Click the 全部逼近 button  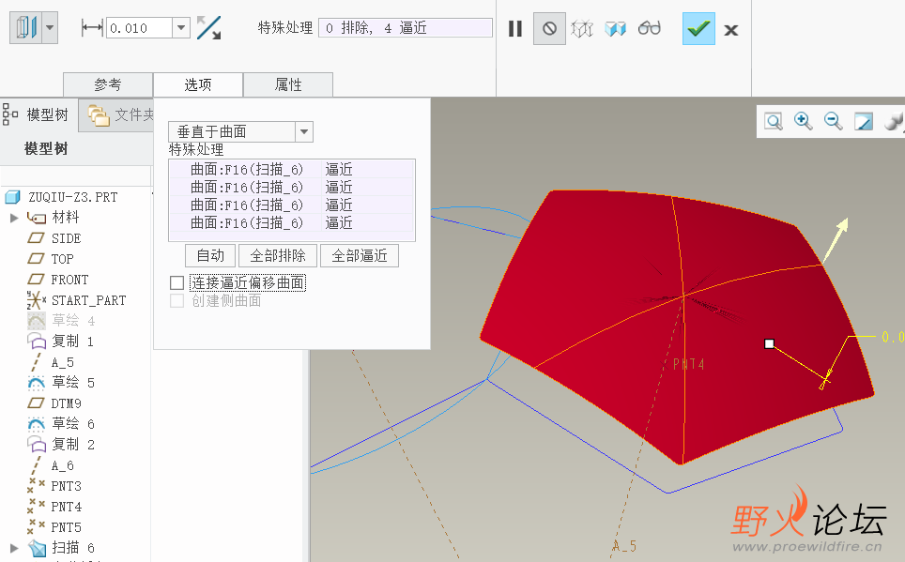[359, 255]
